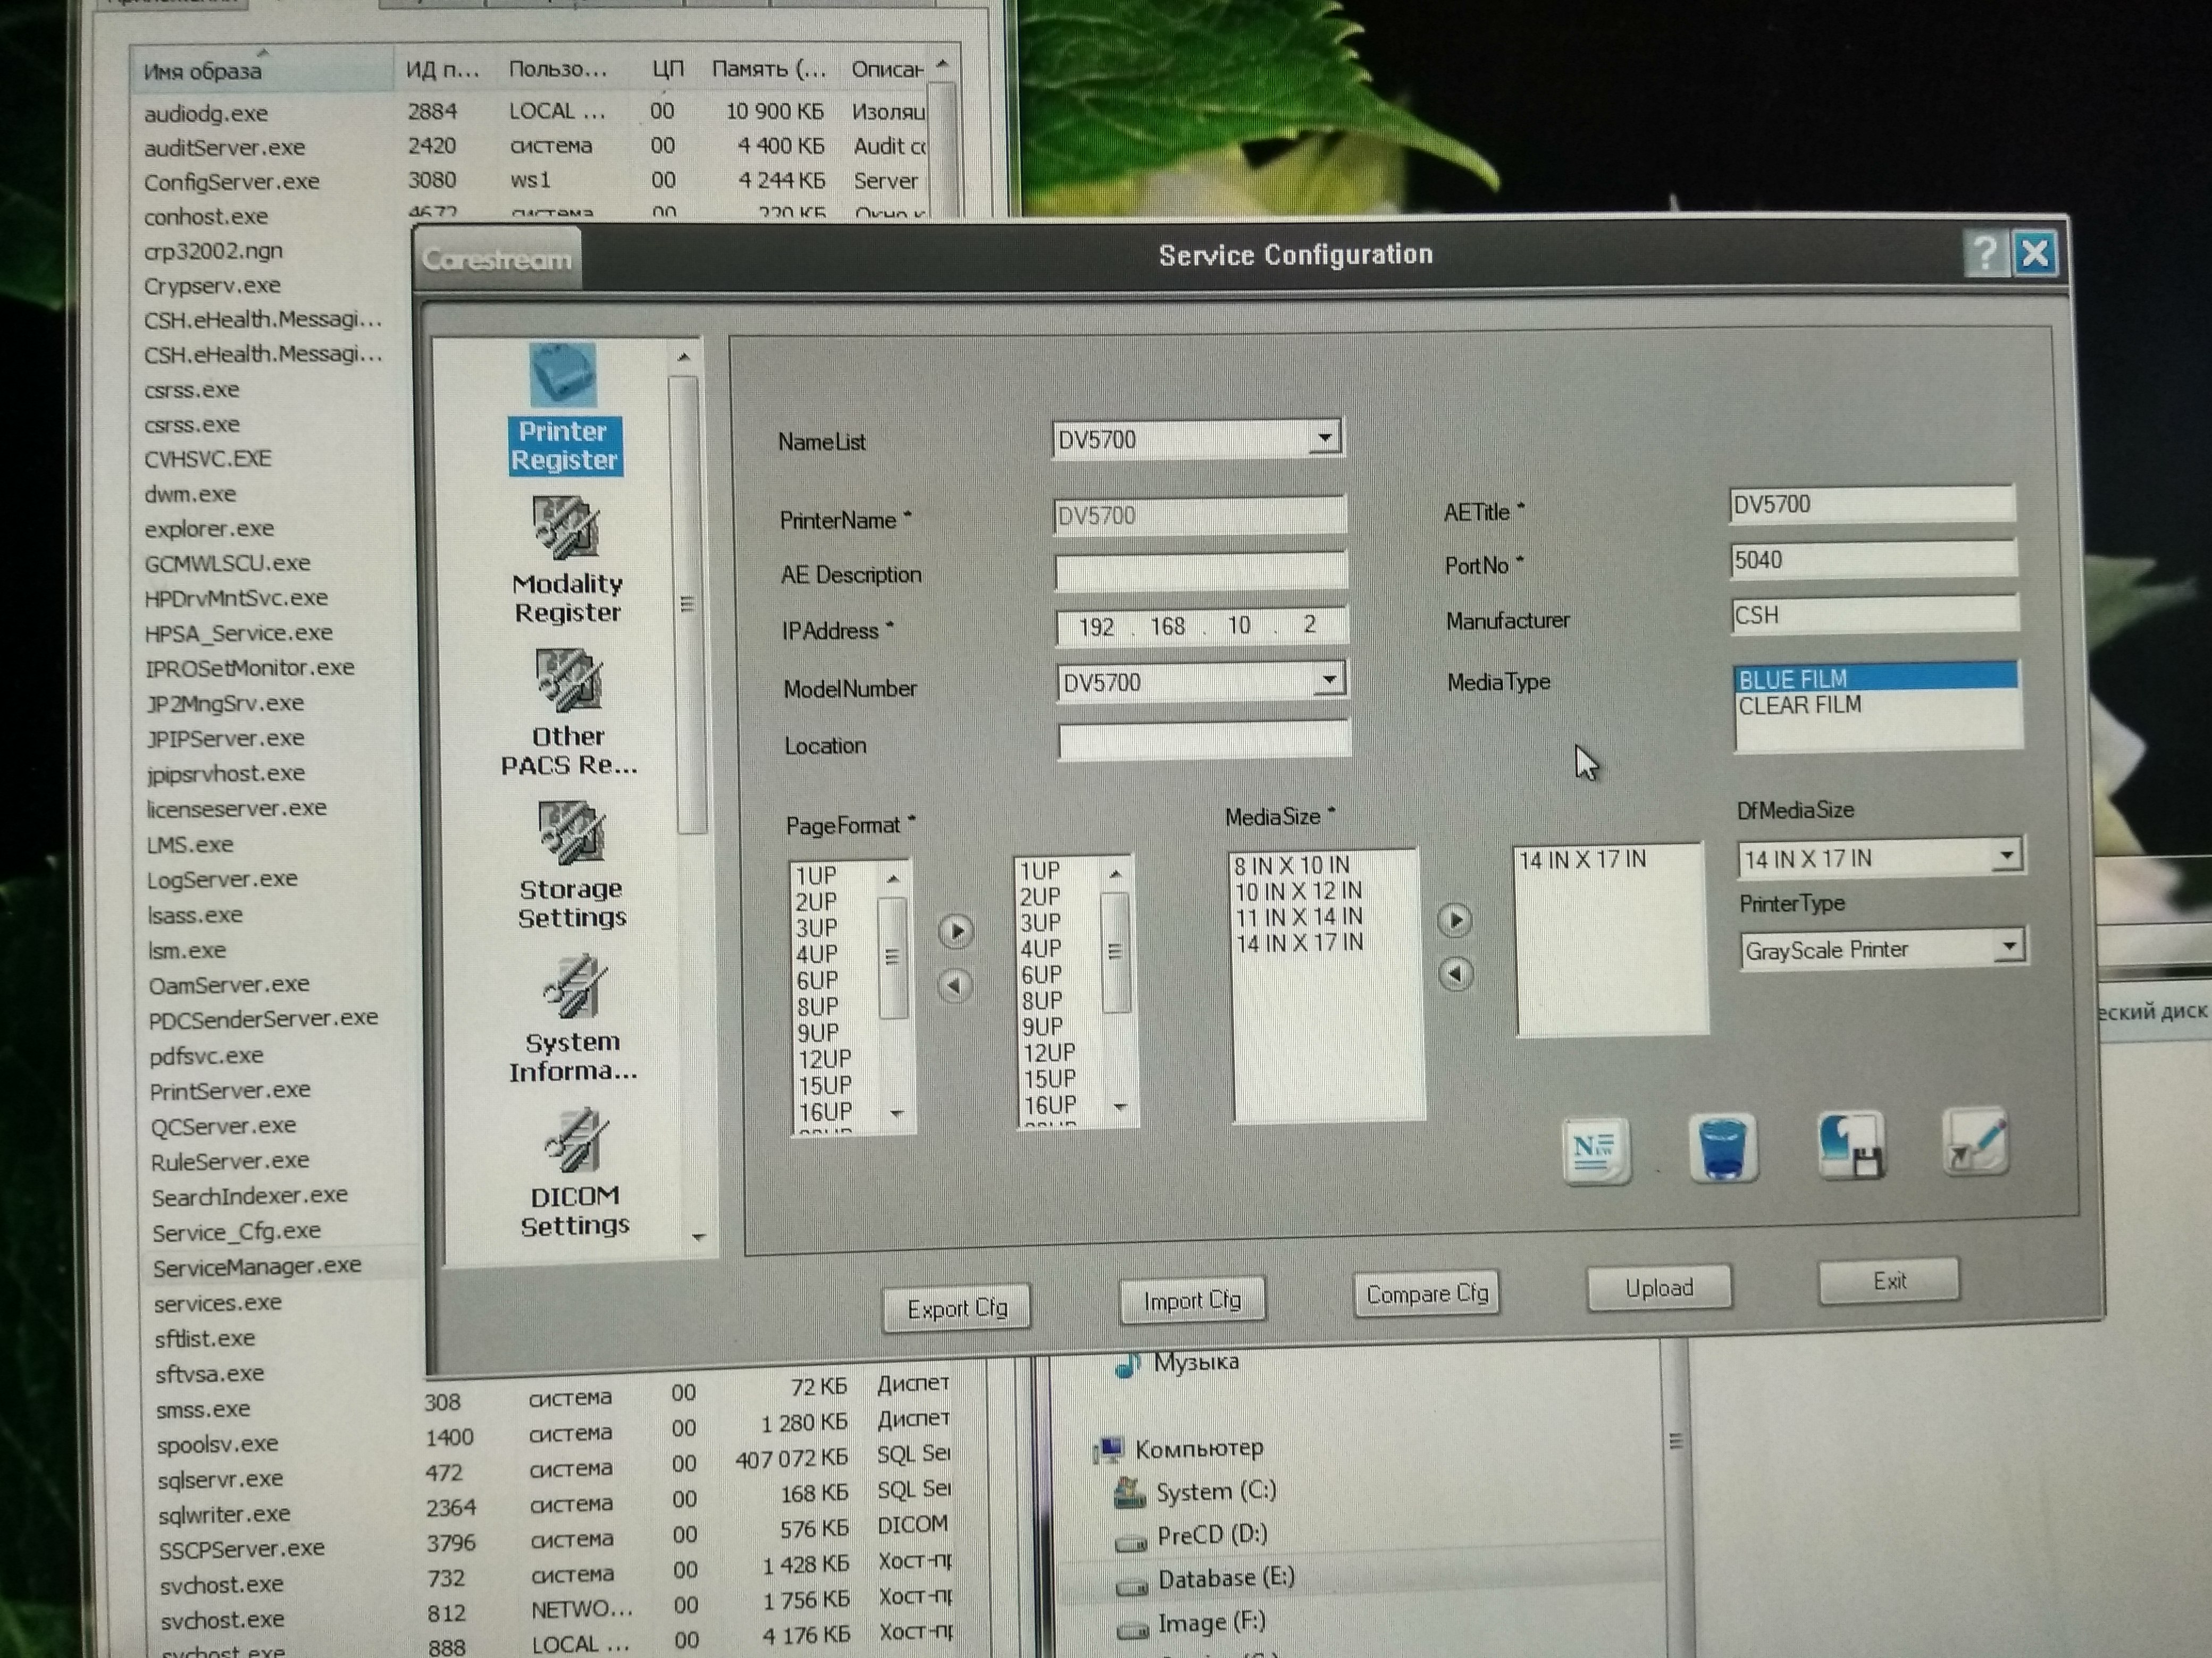Click the edit pencil icon
This screenshot has height=1658, width=2212.
coord(1975,1143)
